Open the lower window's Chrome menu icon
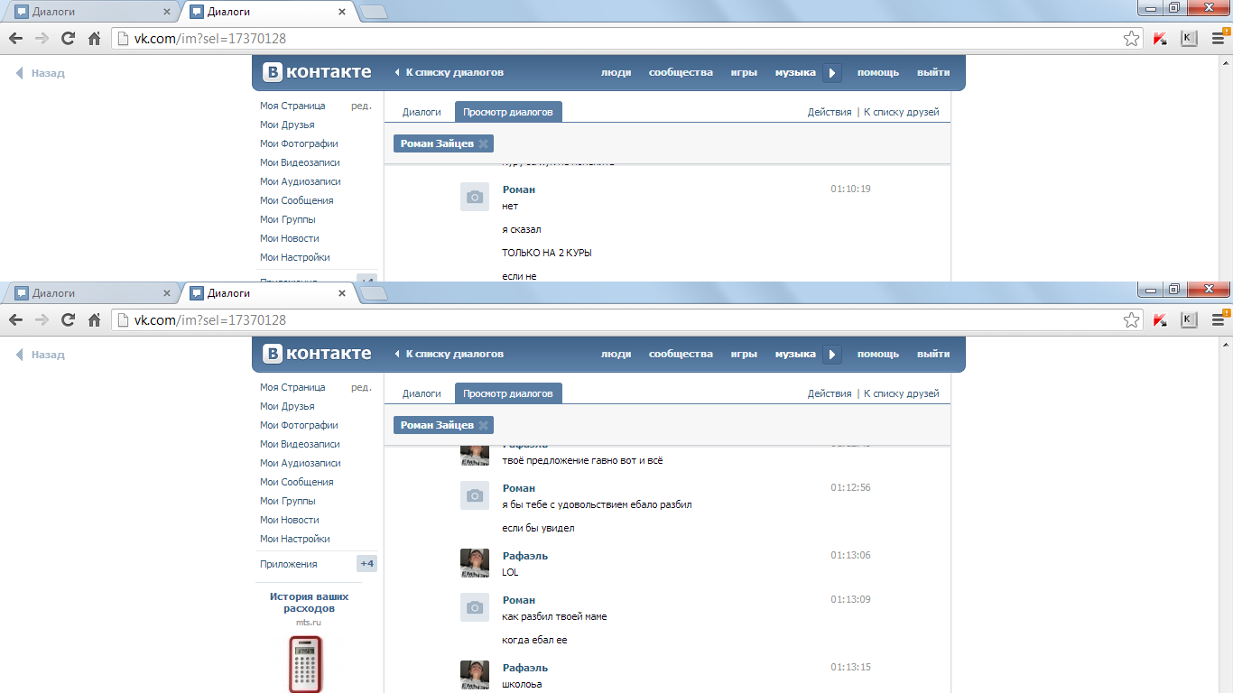1233x693 pixels. (x=1219, y=320)
